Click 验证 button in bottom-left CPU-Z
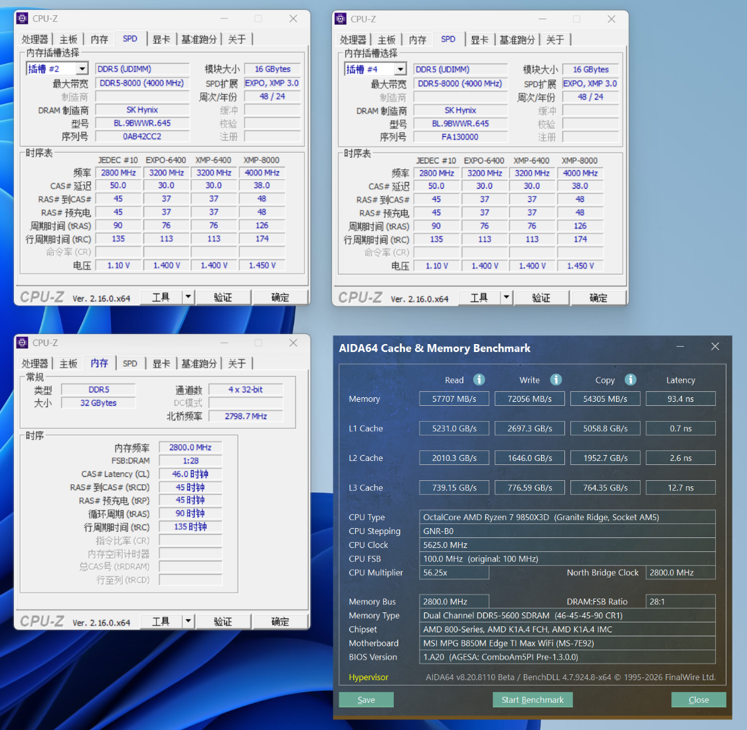Image resolution: width=747 pixels, height=730 pixels. pyautogui.click(x=223, y=621)
